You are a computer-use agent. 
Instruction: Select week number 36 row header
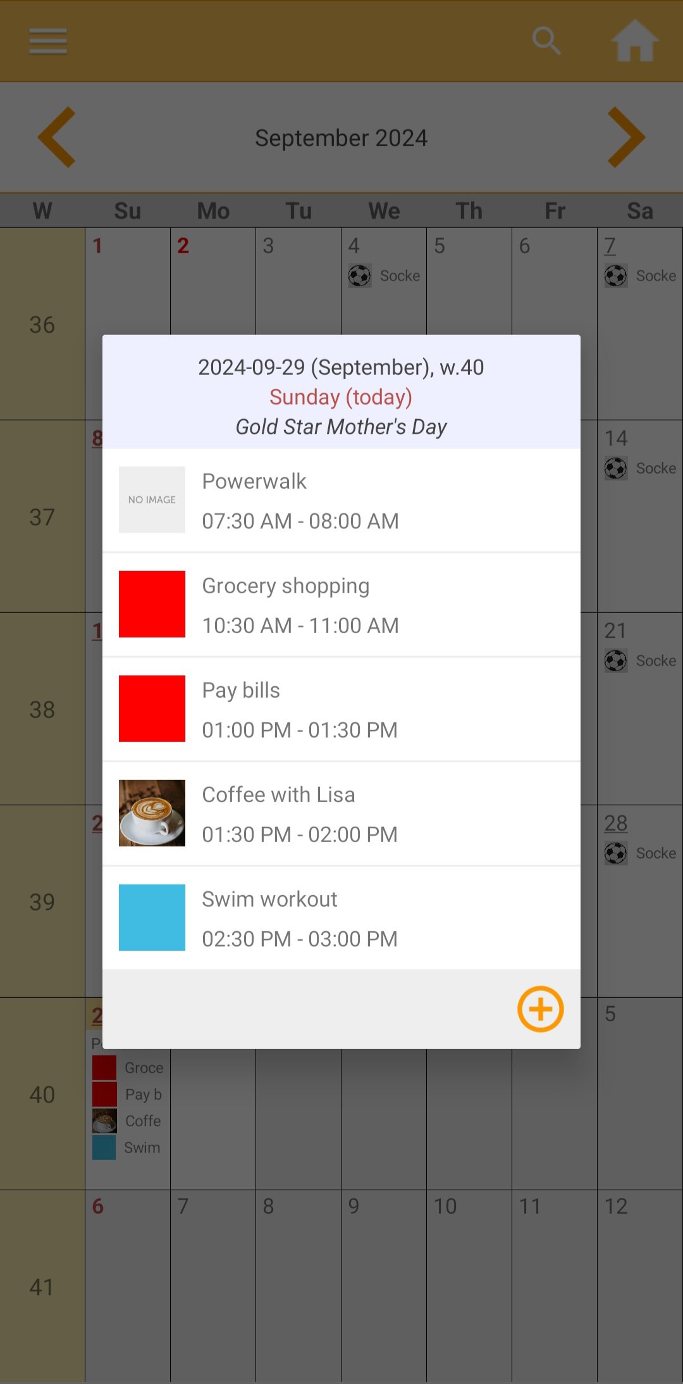42,324
